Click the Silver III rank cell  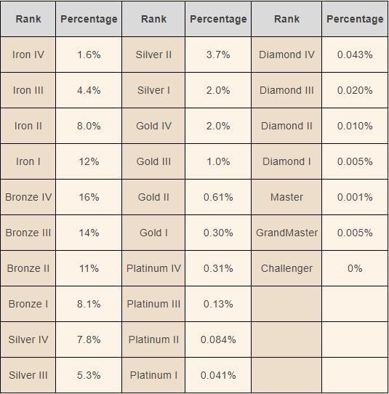point(28,375)
